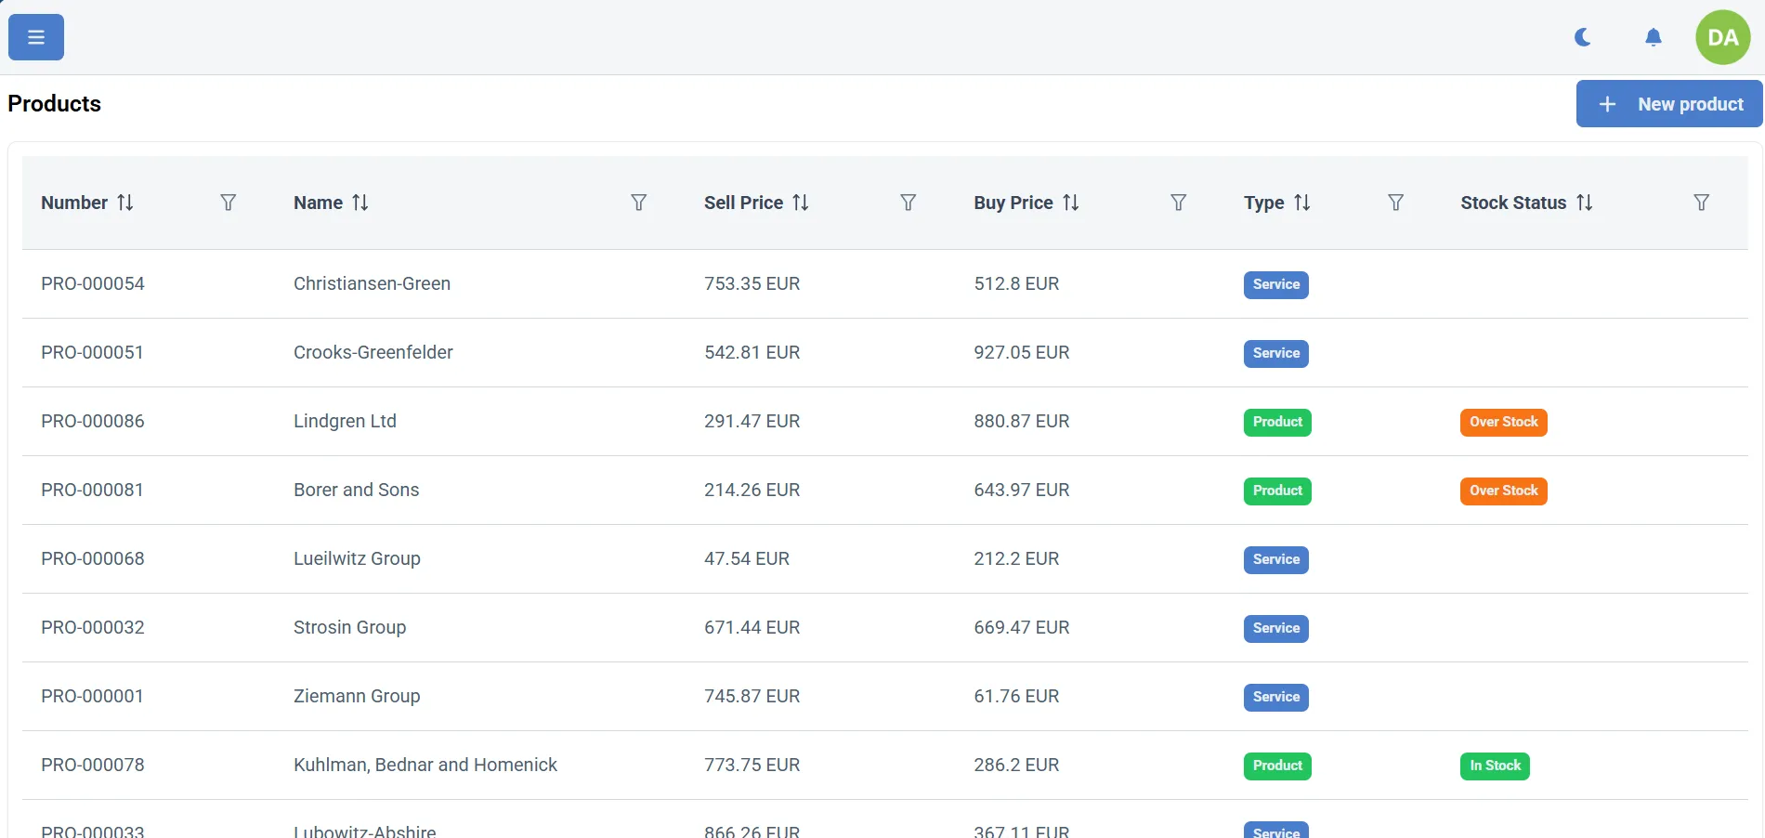Sort the table by Name
Viewport: 1765px width, 838px height.
coord(361,203)
